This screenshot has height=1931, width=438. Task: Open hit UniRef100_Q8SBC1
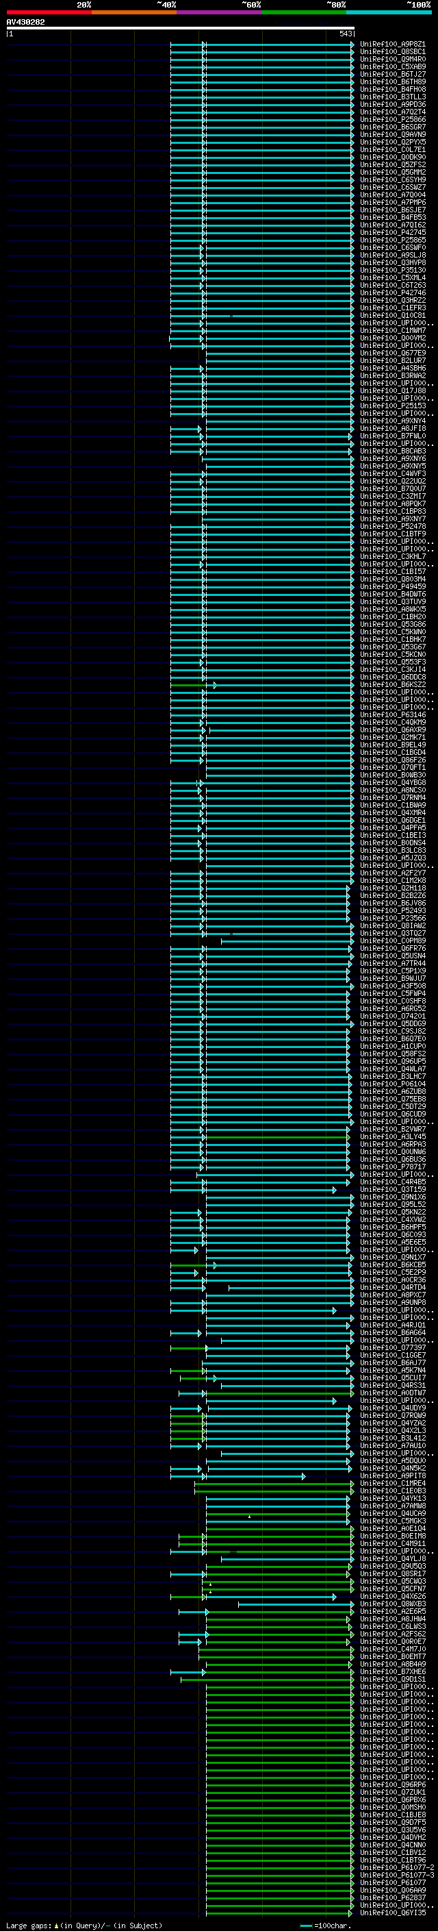point(393,52)
